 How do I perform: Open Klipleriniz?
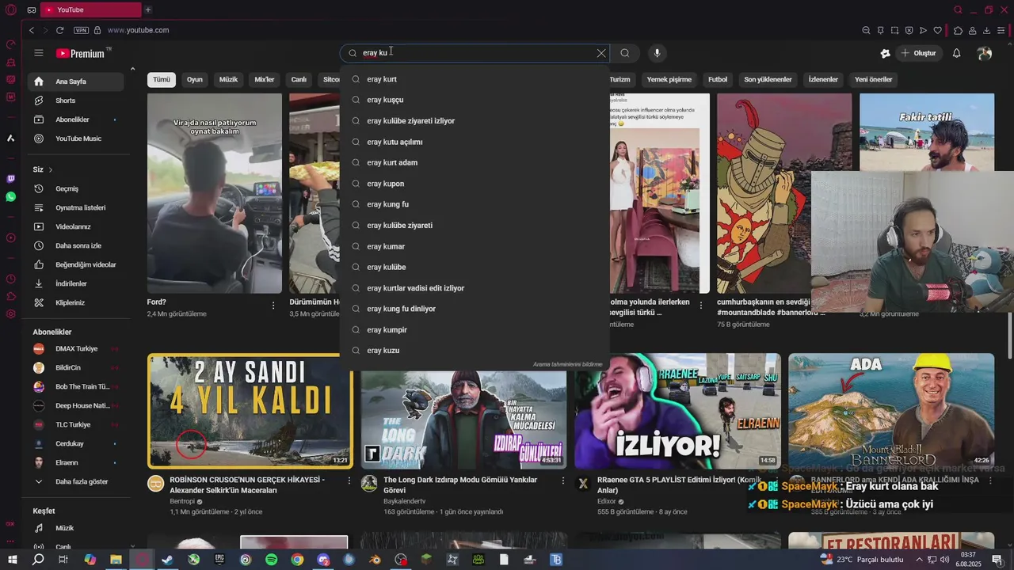[75, 302]
